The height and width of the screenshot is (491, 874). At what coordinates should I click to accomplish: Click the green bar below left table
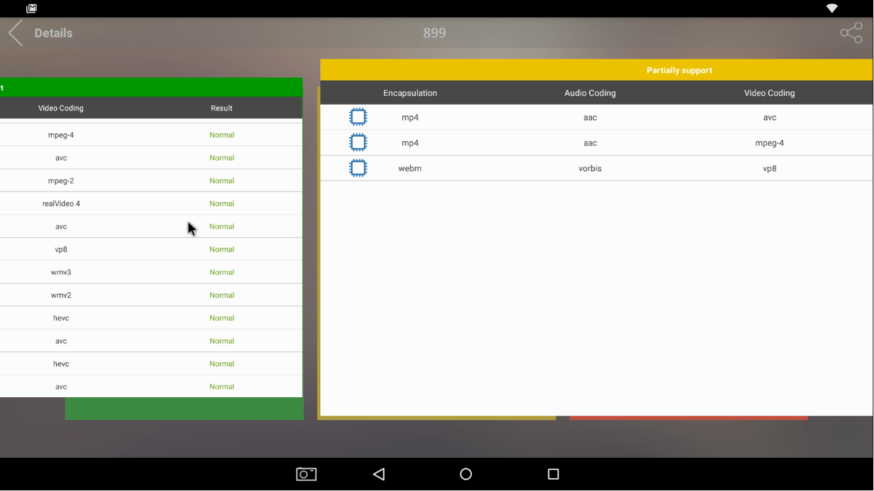pyautogui.click(x=184, y=409)
